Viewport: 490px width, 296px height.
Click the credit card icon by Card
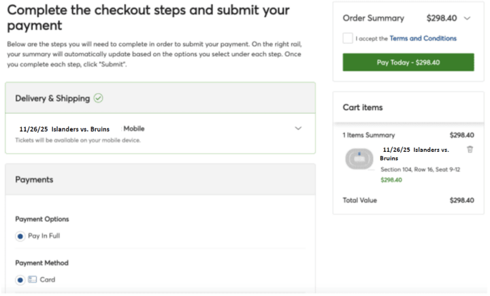tap(32, 280)
